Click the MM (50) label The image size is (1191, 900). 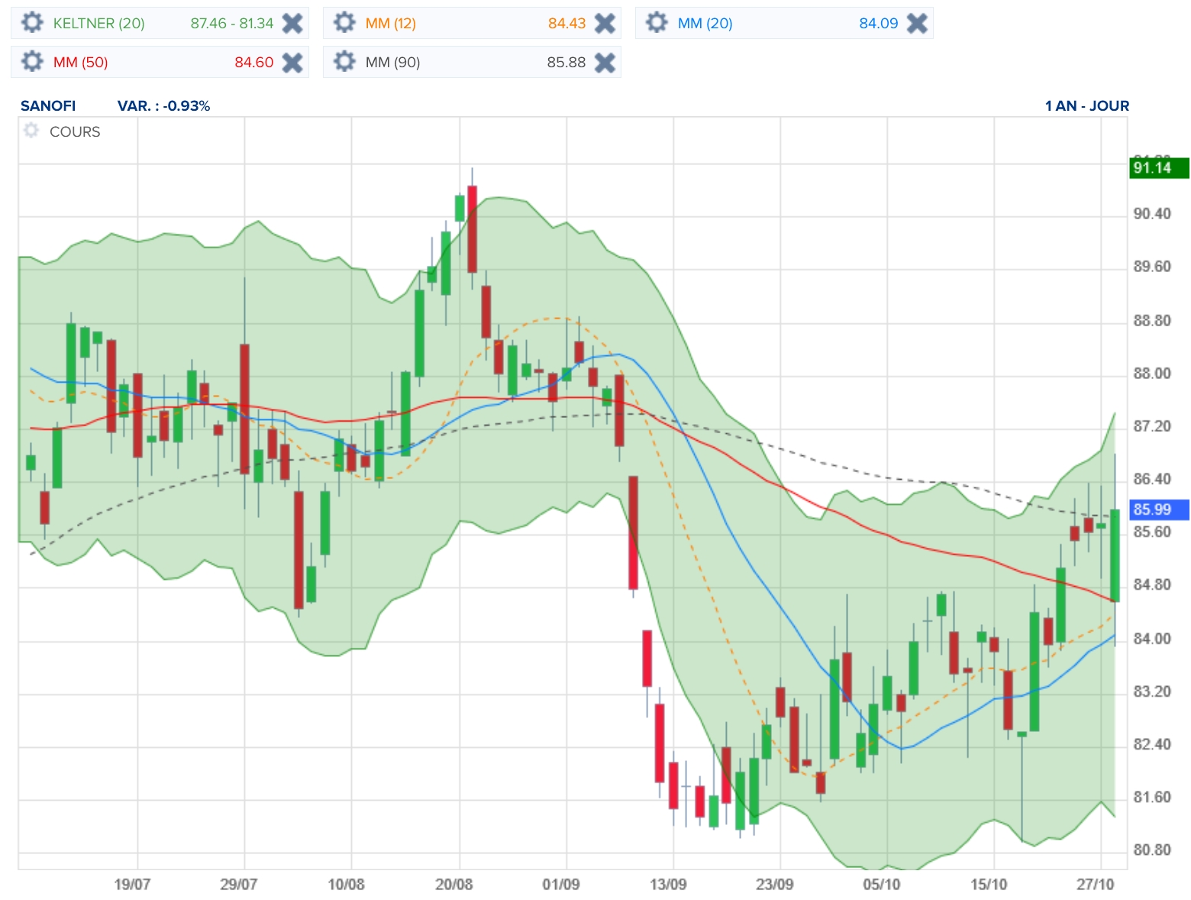pyautogui.click(x=80, y=63)
